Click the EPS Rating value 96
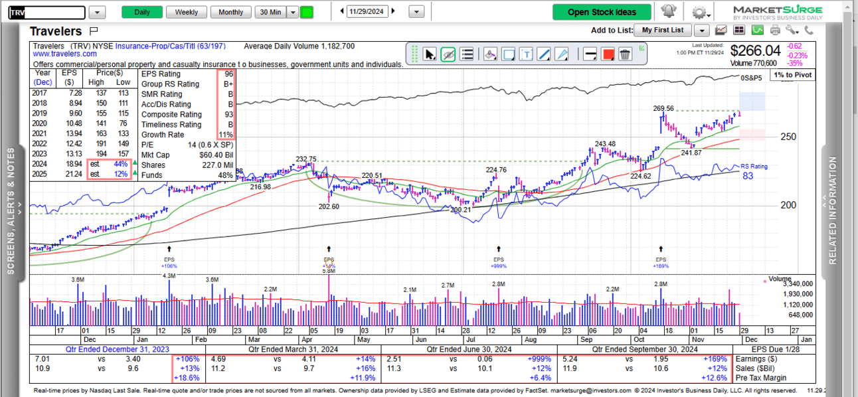The height and width of the screenshot is (397, 858). [x=228, y=74]
